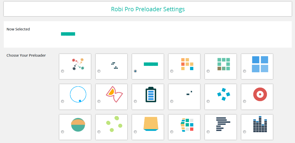
Task: Click the red target circle preloader icon
Action: click(x=260, y=94)
